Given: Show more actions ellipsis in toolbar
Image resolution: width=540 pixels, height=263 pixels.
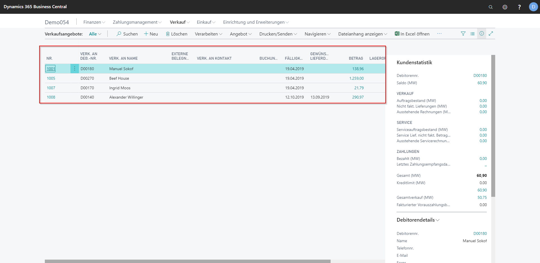Looking at the screenshot, I should coord(439,34).
